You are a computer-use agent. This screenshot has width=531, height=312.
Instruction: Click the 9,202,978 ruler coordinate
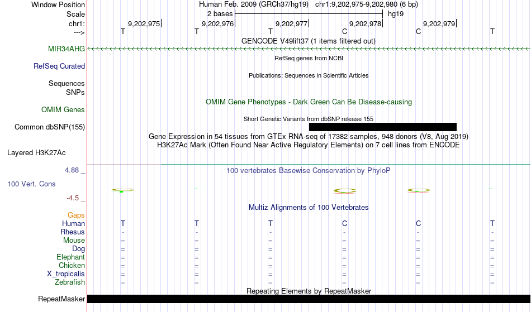point(366,23)
